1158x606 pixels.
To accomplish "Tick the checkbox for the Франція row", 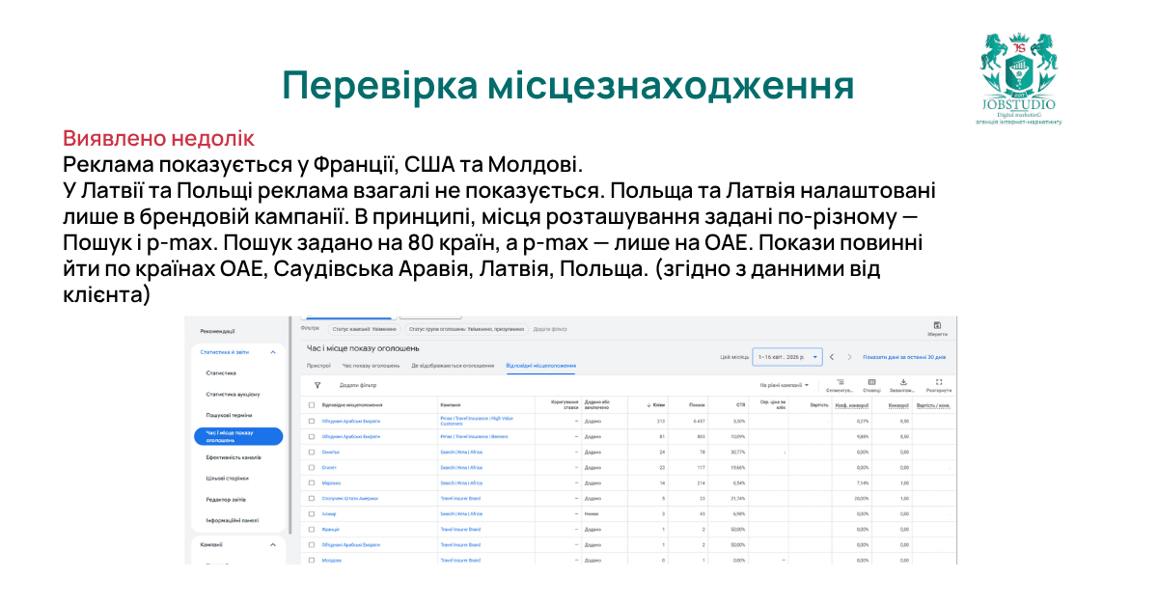I will 311,529.
